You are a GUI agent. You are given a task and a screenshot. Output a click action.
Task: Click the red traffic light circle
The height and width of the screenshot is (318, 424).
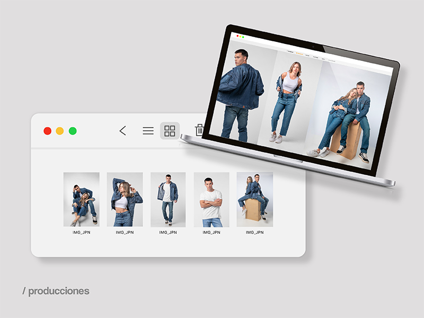pos(48,130)
